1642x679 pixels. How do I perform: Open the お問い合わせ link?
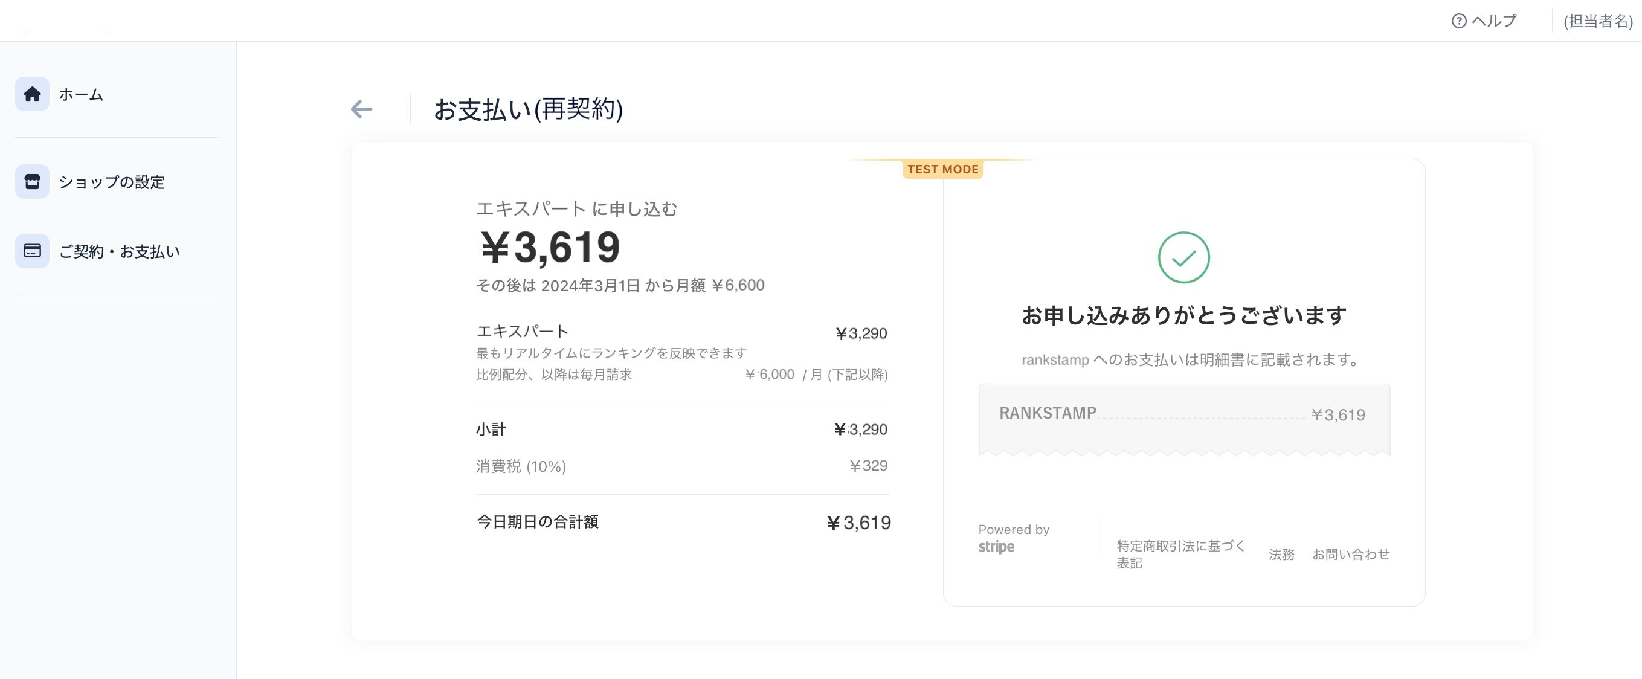pos(1351,554)
